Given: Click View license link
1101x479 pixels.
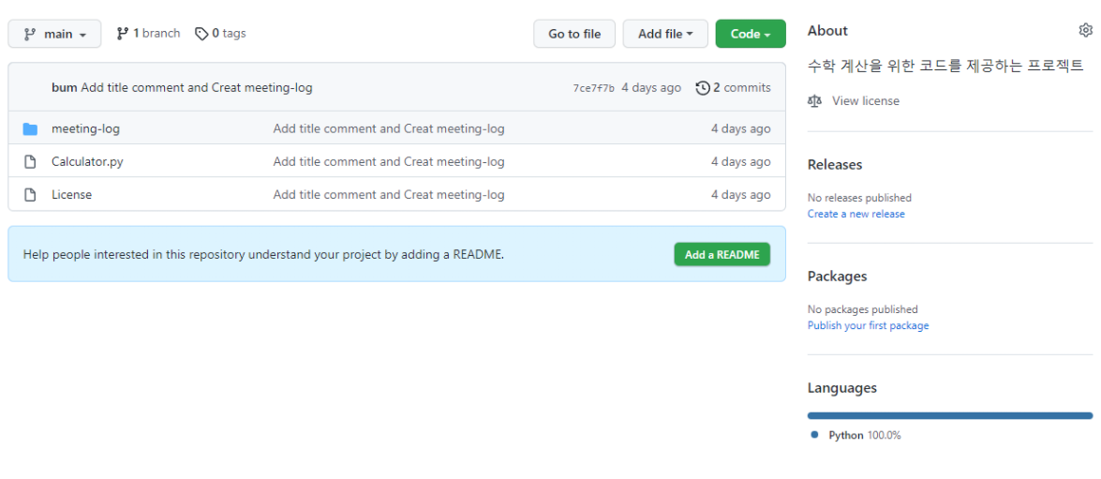Looking at the screenshot, I should point(866,101).
